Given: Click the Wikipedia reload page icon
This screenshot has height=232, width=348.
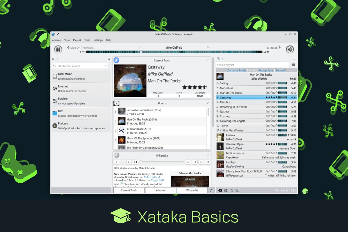Looking at the screenshot, I should (x=129, y=162).
